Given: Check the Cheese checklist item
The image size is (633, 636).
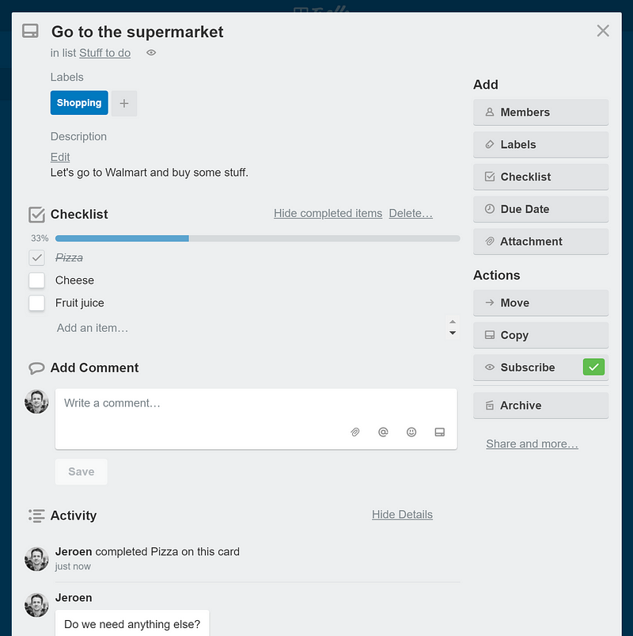Looking at the screenshot, I should click(x=36, y=280).
